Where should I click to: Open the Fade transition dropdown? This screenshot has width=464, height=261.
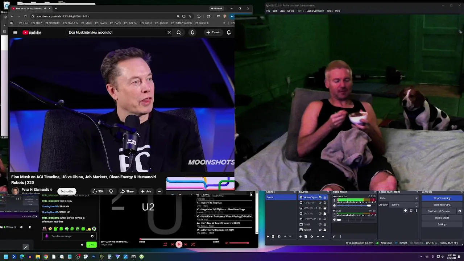point(398,198)
